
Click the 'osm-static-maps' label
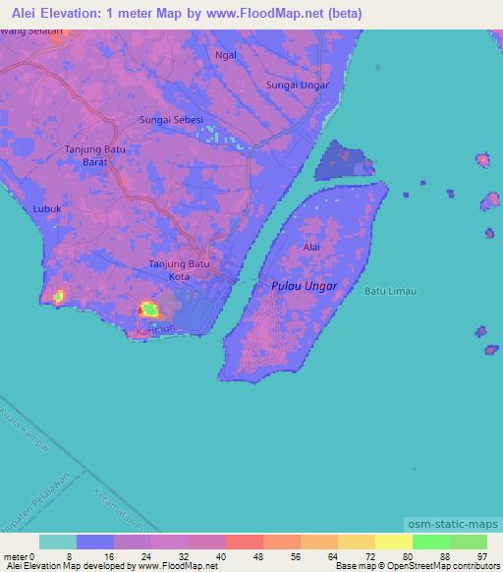pos(453,524)
